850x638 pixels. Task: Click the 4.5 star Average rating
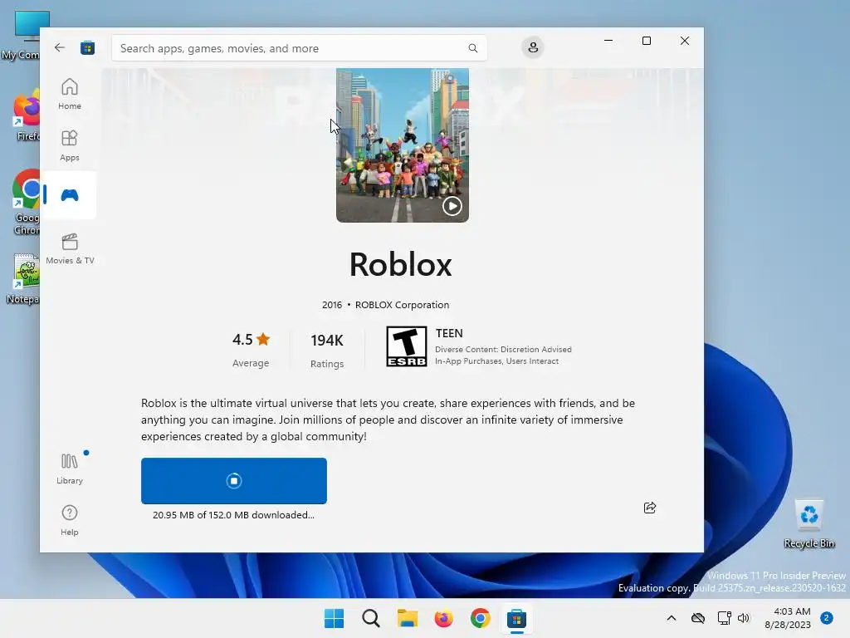pyautogui.click(x=251, y=350)
